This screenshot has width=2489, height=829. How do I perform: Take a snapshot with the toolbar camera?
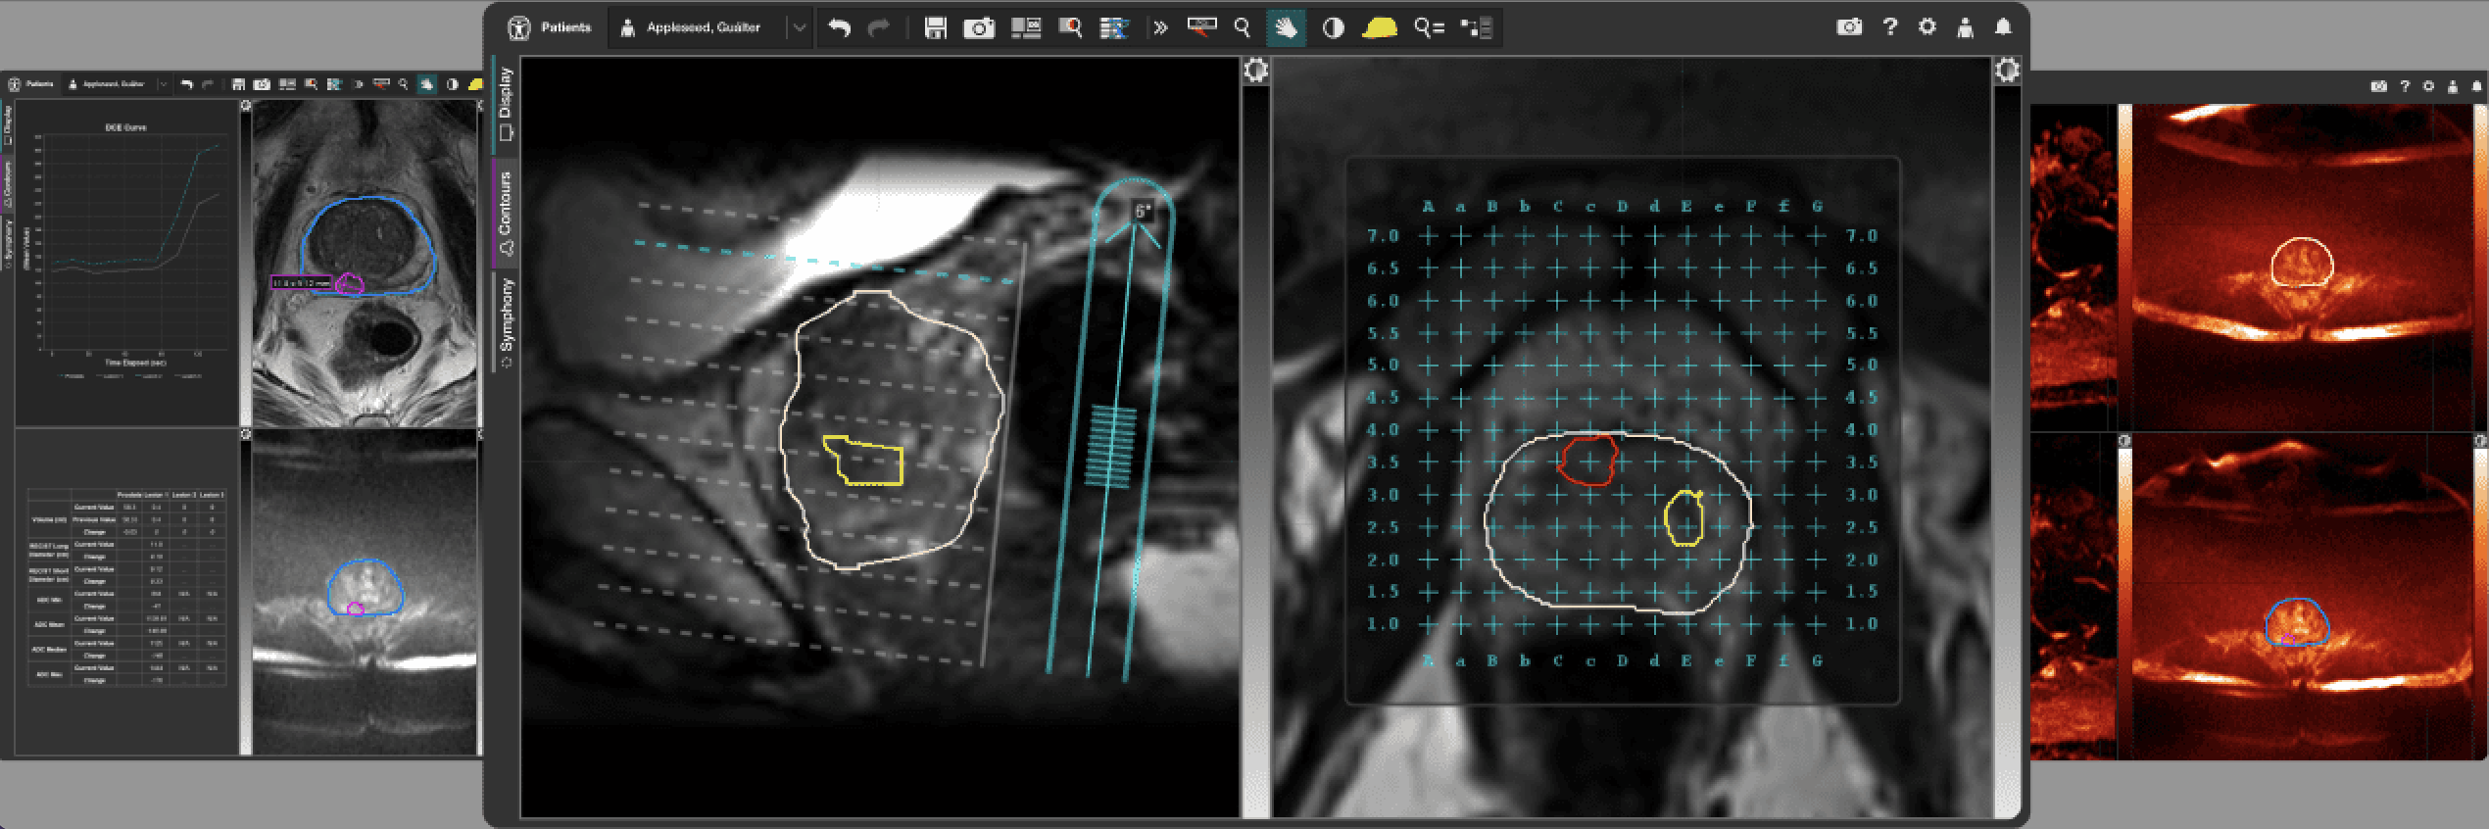pos(978,28)
